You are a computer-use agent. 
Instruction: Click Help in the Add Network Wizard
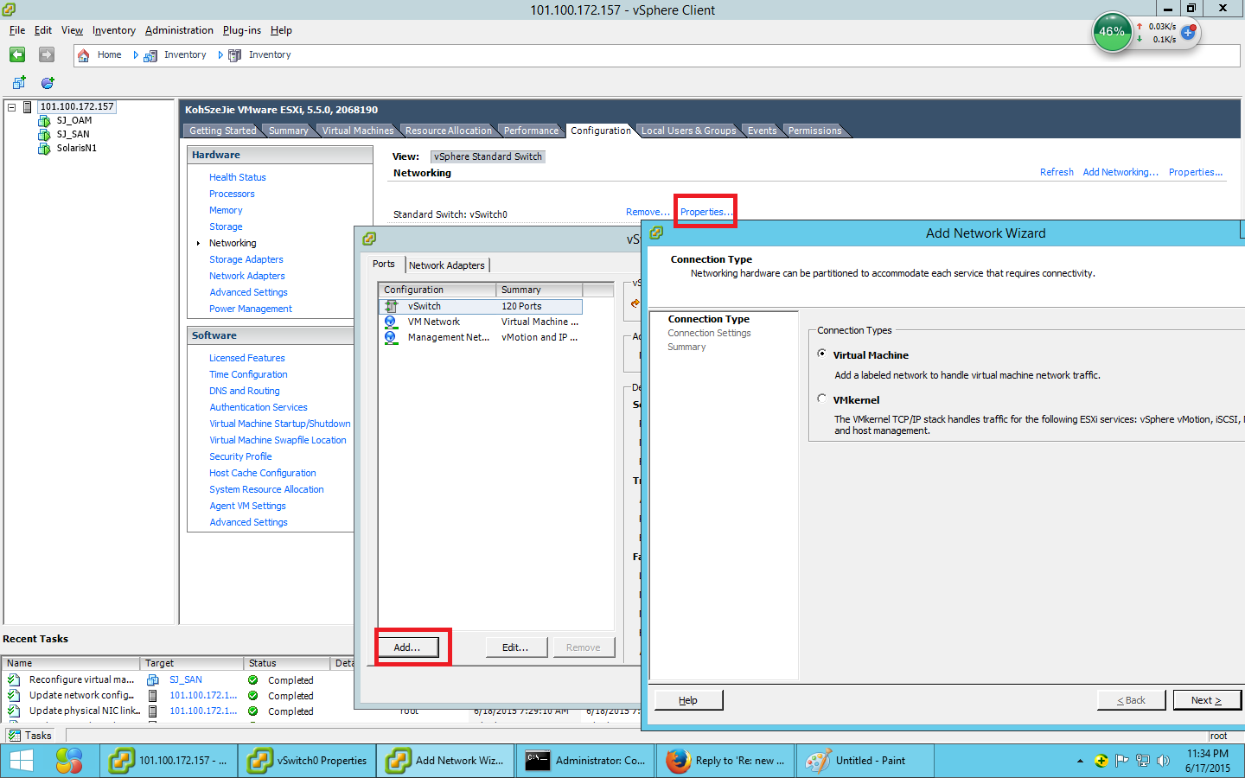coord(688,700)
